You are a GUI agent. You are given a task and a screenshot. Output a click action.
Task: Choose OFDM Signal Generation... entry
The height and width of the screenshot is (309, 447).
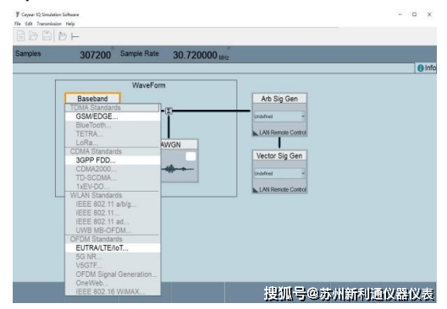tap(113, 274)
